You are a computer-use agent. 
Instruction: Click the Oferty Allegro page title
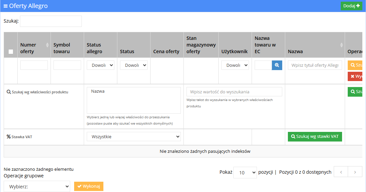coord(28,6)
